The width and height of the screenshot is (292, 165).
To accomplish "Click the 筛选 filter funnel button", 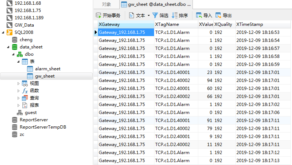I will [160, 15].
